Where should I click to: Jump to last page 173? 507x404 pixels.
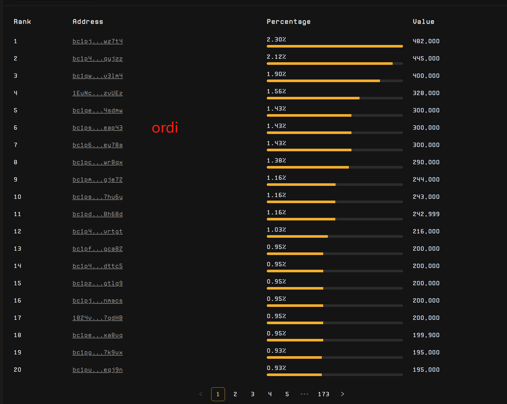tap(324, 394)
